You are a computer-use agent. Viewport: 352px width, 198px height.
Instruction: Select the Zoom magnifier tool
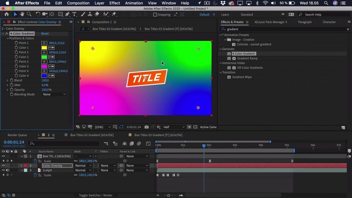(x=29, y=14)
